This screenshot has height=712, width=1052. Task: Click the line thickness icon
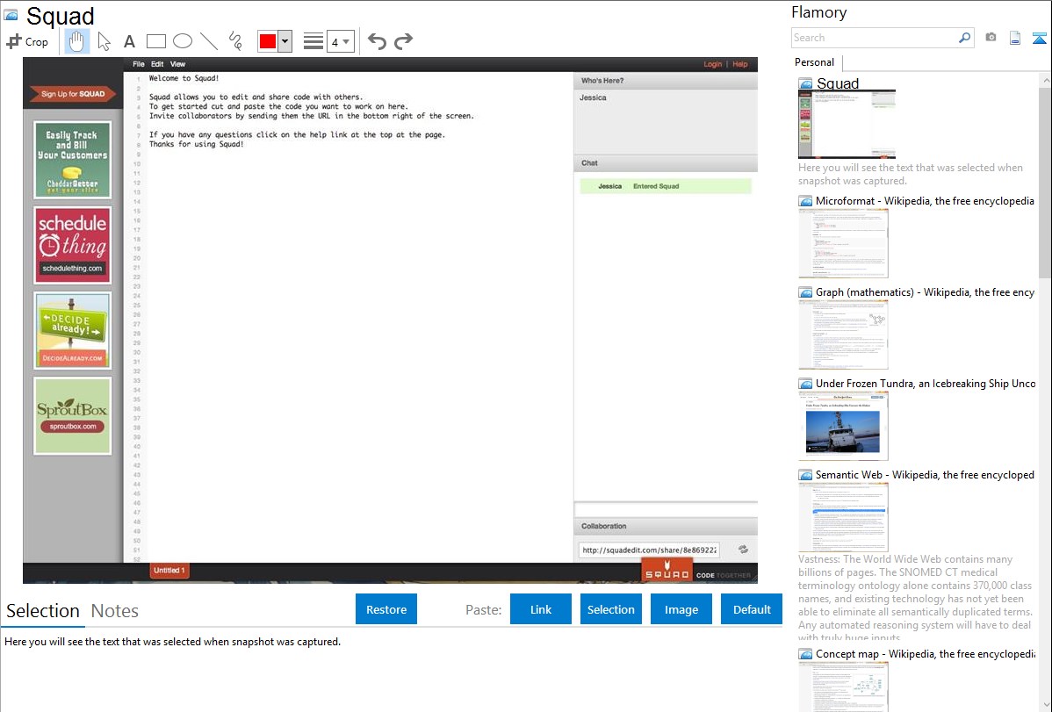point(313,41)
